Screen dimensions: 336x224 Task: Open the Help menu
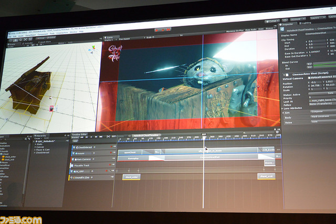point(81,32)
